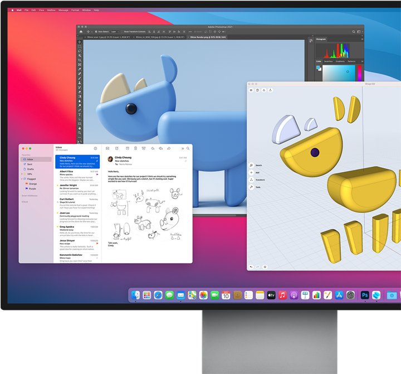Select the Lasso tool in Photoshop

click(80, 51)
